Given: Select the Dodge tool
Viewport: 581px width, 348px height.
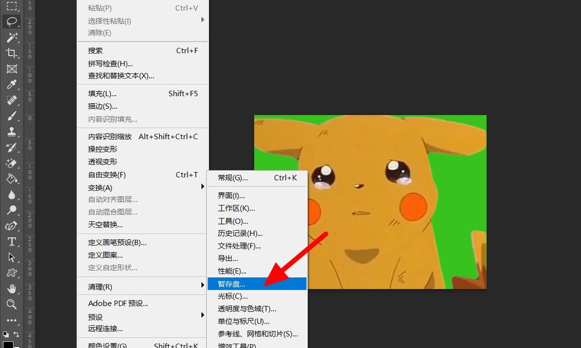Looking at the screenshot, I should (11, 210).
